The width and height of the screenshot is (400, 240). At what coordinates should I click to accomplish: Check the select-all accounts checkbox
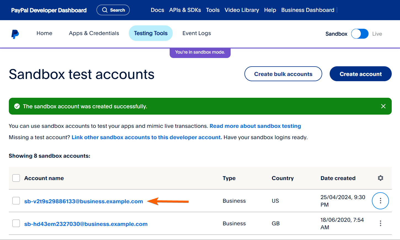point(16,178)
